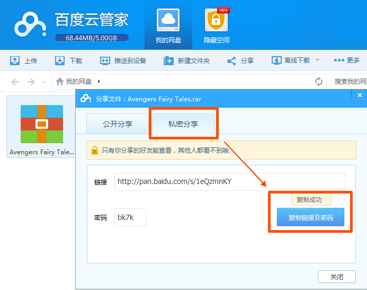Go forward with the right arrow
Screen dimensions: 367x290
coord(31,82)
